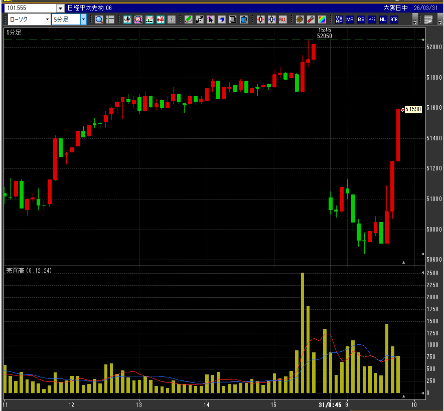The image size is (444, 411).
Task: Select the pointer with magenta line tool
Action: coord(210,20)
